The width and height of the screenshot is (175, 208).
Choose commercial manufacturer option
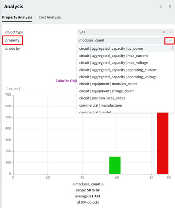(124, 105)
